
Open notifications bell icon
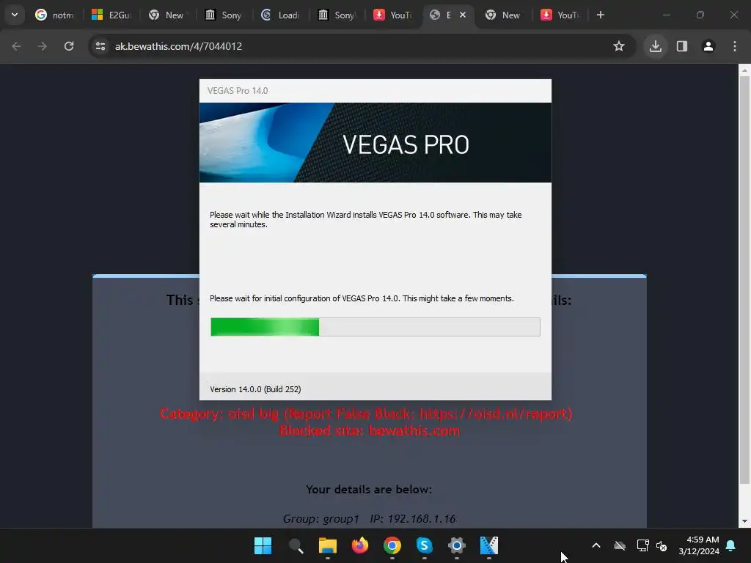coord(731,545)
